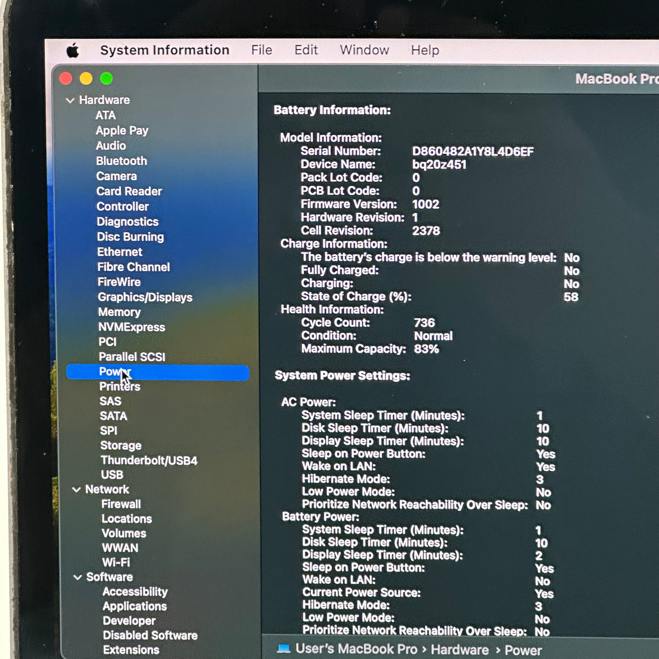Select FireWire in the sidebar

[x=119, y=282]
